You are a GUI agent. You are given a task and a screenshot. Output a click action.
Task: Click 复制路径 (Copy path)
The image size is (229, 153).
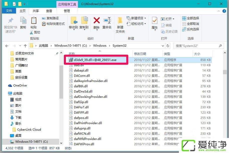click(50, 18)
